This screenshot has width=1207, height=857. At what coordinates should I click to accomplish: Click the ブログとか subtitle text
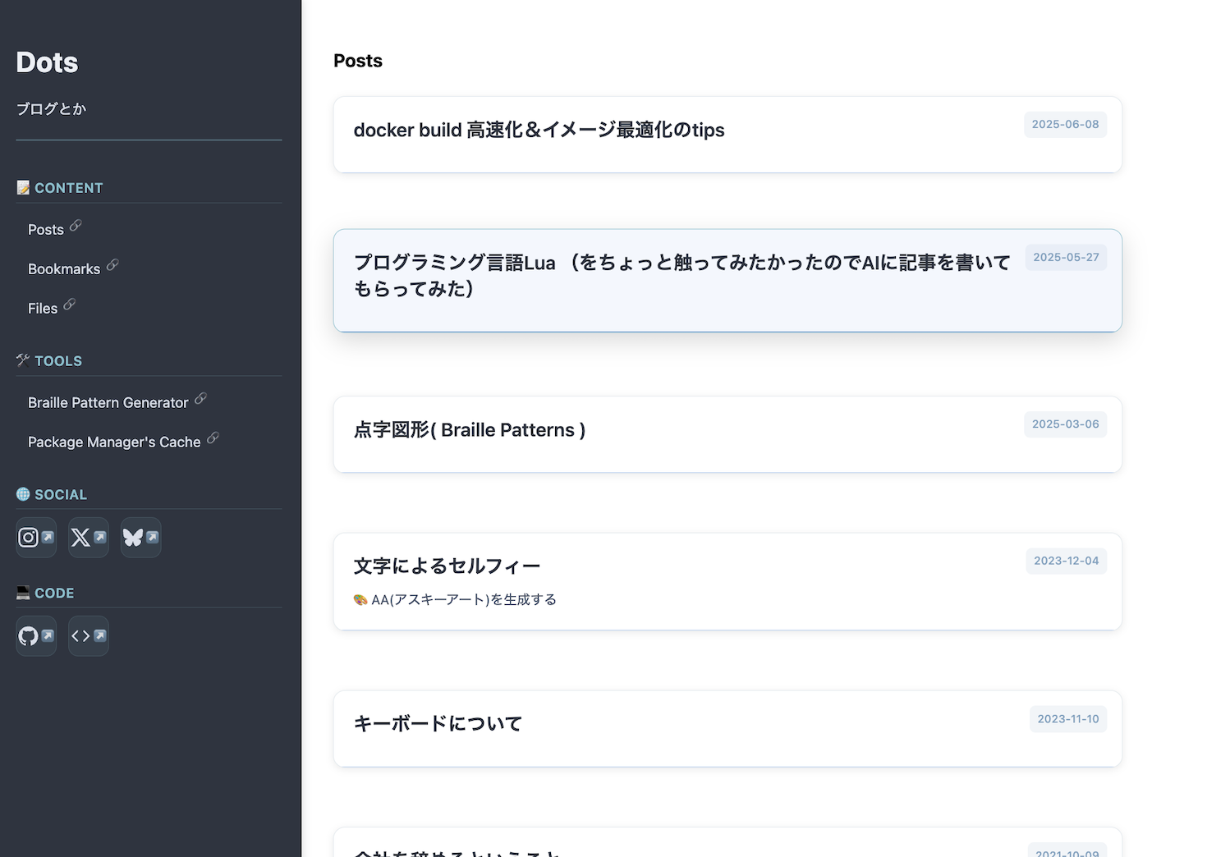(x=51, y=108)
